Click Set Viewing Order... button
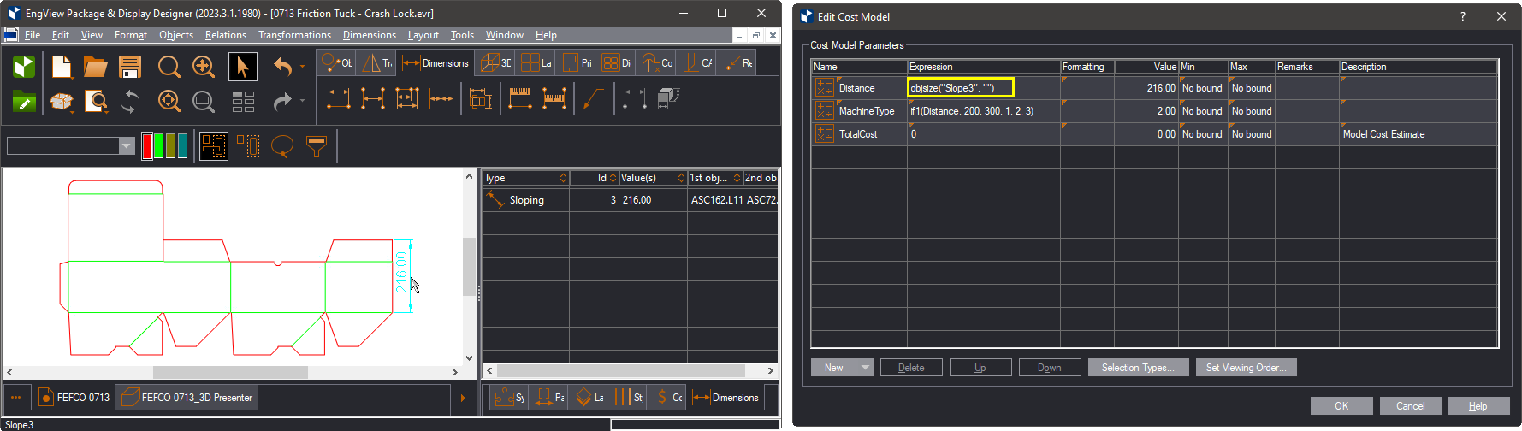The width and height of the screenshot is (1522, 431). [1247, 368]
